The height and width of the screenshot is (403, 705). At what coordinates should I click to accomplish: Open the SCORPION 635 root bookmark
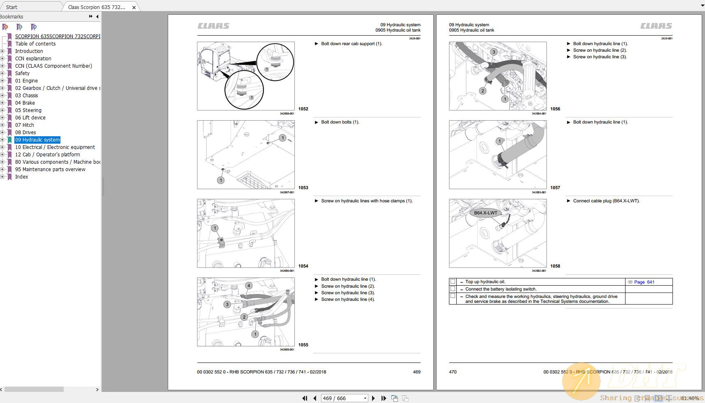tap(58, 37)
